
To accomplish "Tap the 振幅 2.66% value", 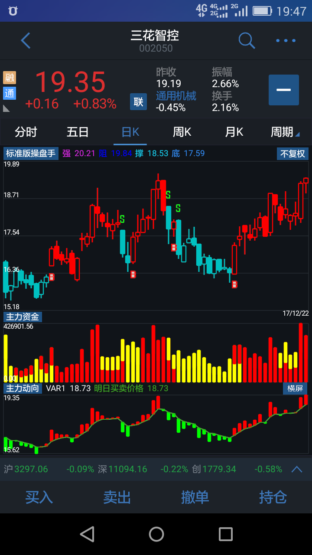I will tap(225, 84).
